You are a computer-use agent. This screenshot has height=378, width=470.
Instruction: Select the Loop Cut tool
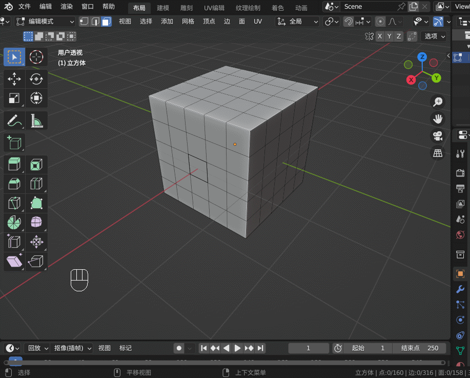(36, 184)
